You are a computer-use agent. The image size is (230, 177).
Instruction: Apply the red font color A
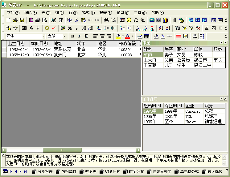128,36
